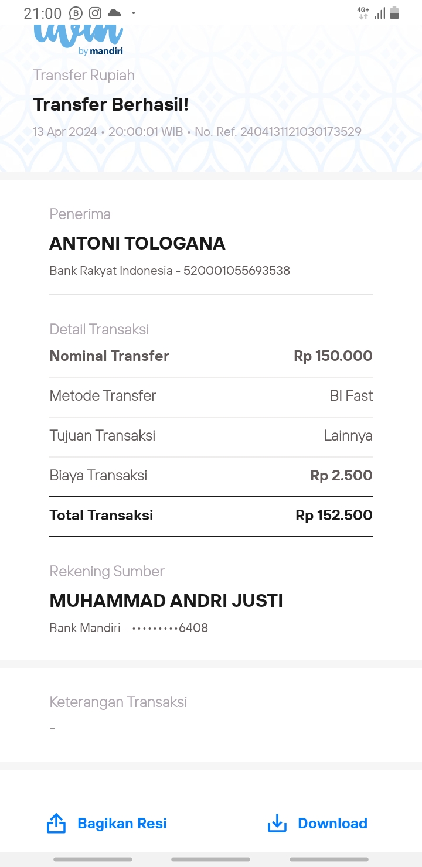The height and width of the screenshot is (867, 422).
Task: Tap the BRI account number 520001055693538
Action: (x=237, y=271)
